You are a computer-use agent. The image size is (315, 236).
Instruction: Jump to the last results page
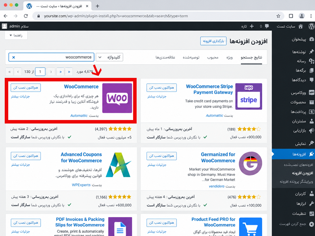[x=69, y=72]
